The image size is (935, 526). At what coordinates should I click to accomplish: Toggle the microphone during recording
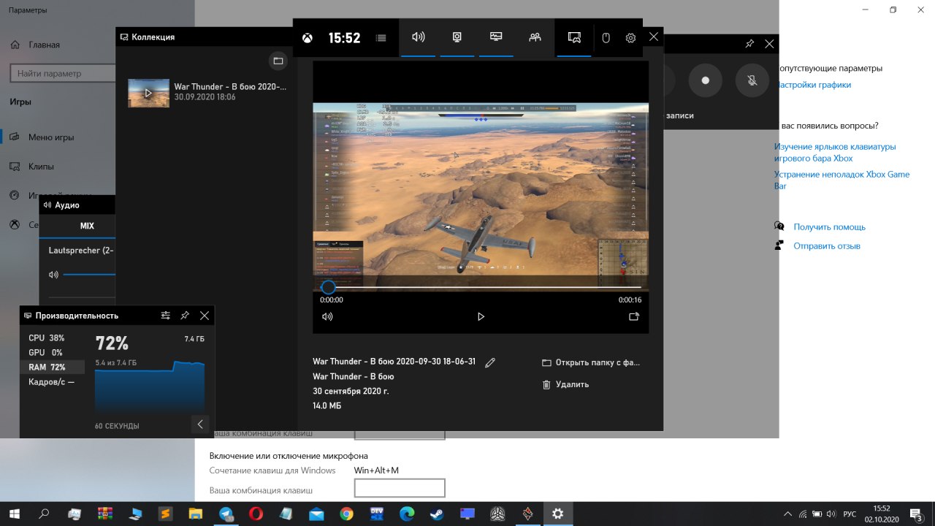tap(752, 81)
